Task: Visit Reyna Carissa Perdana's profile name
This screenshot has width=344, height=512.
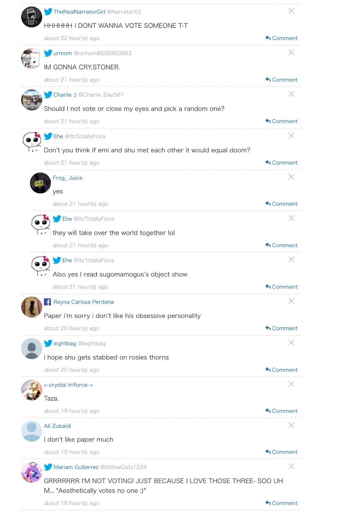Action: click(x=83, y=302)
